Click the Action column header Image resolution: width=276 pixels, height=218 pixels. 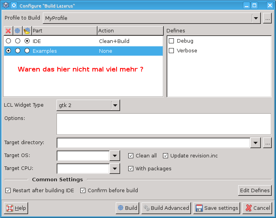click(130, 30)
